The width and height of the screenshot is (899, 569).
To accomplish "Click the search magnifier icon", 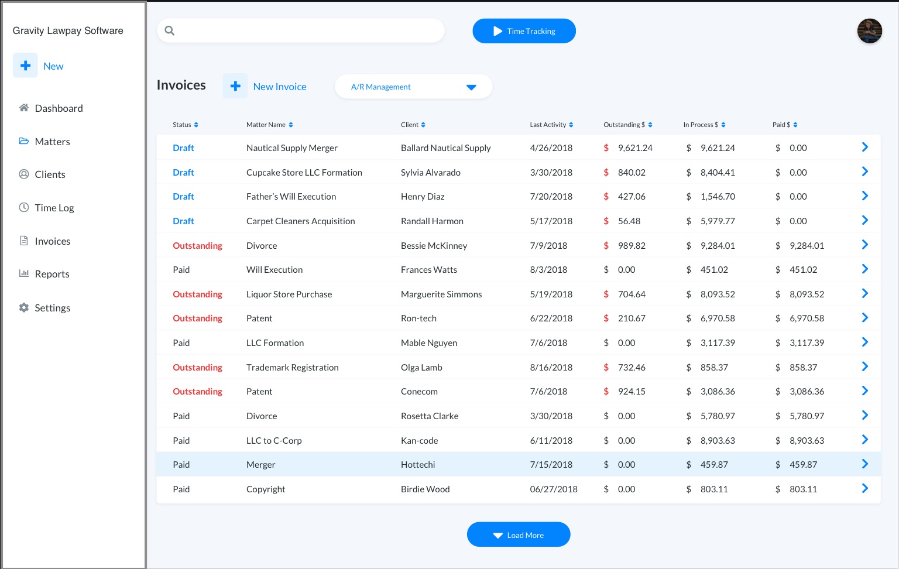I will [x=170, y=31].
